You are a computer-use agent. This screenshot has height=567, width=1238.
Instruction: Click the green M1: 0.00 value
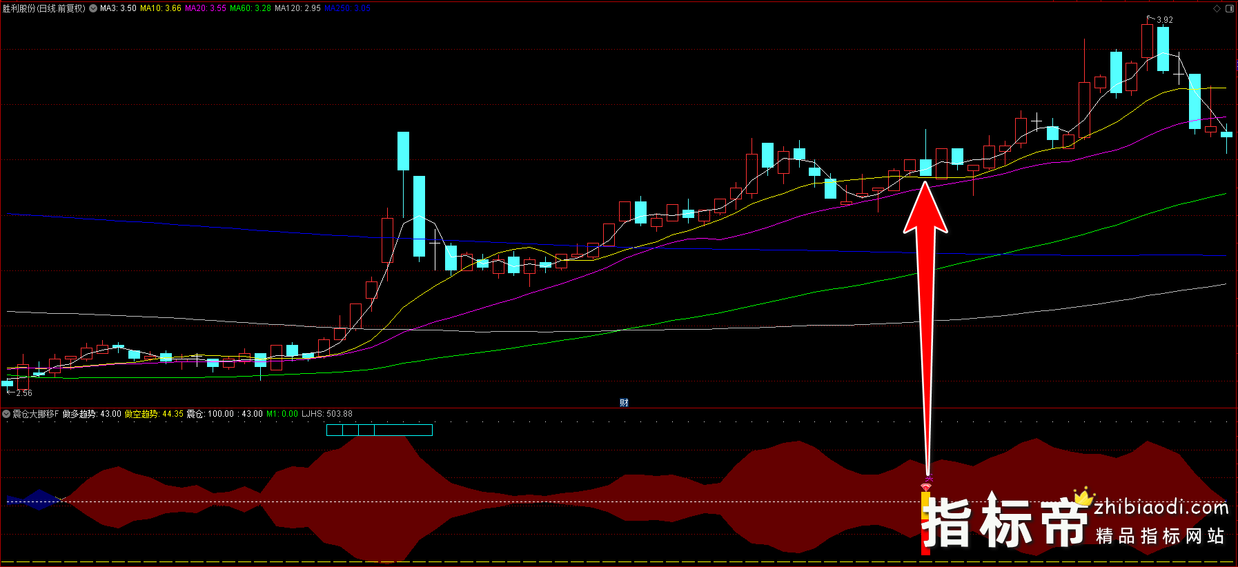(x=282, y=414)
